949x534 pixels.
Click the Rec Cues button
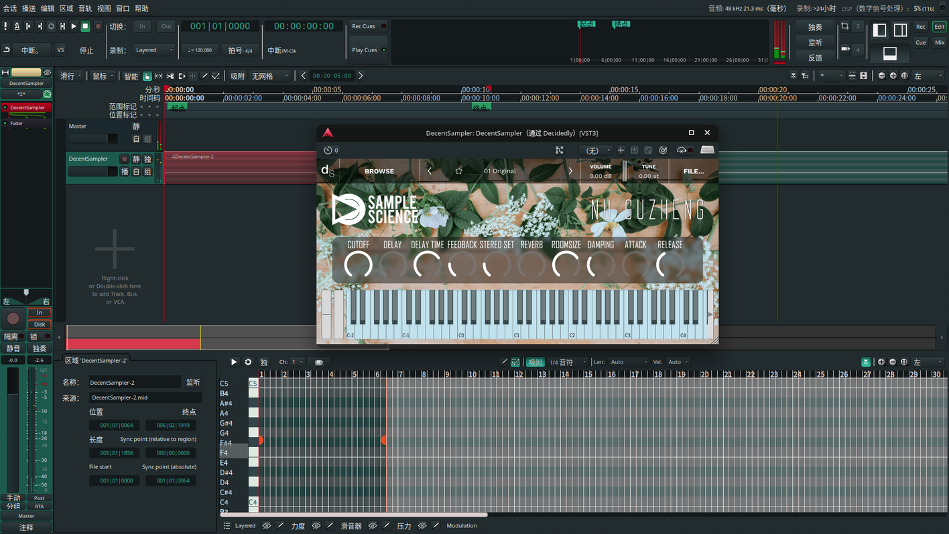click(369, 26)
